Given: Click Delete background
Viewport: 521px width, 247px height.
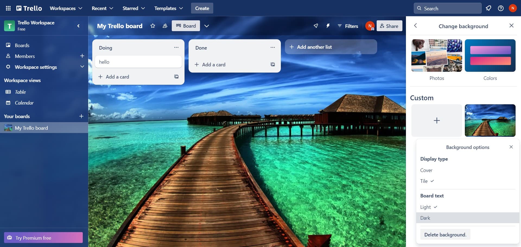Looking at the screenshot, I should pos(445,234).
